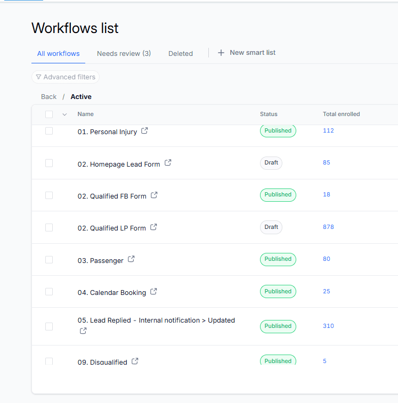The width and height of the screenshot is (398, 403).
Task: Switch to All workflows tab
Action: [59, 53]
